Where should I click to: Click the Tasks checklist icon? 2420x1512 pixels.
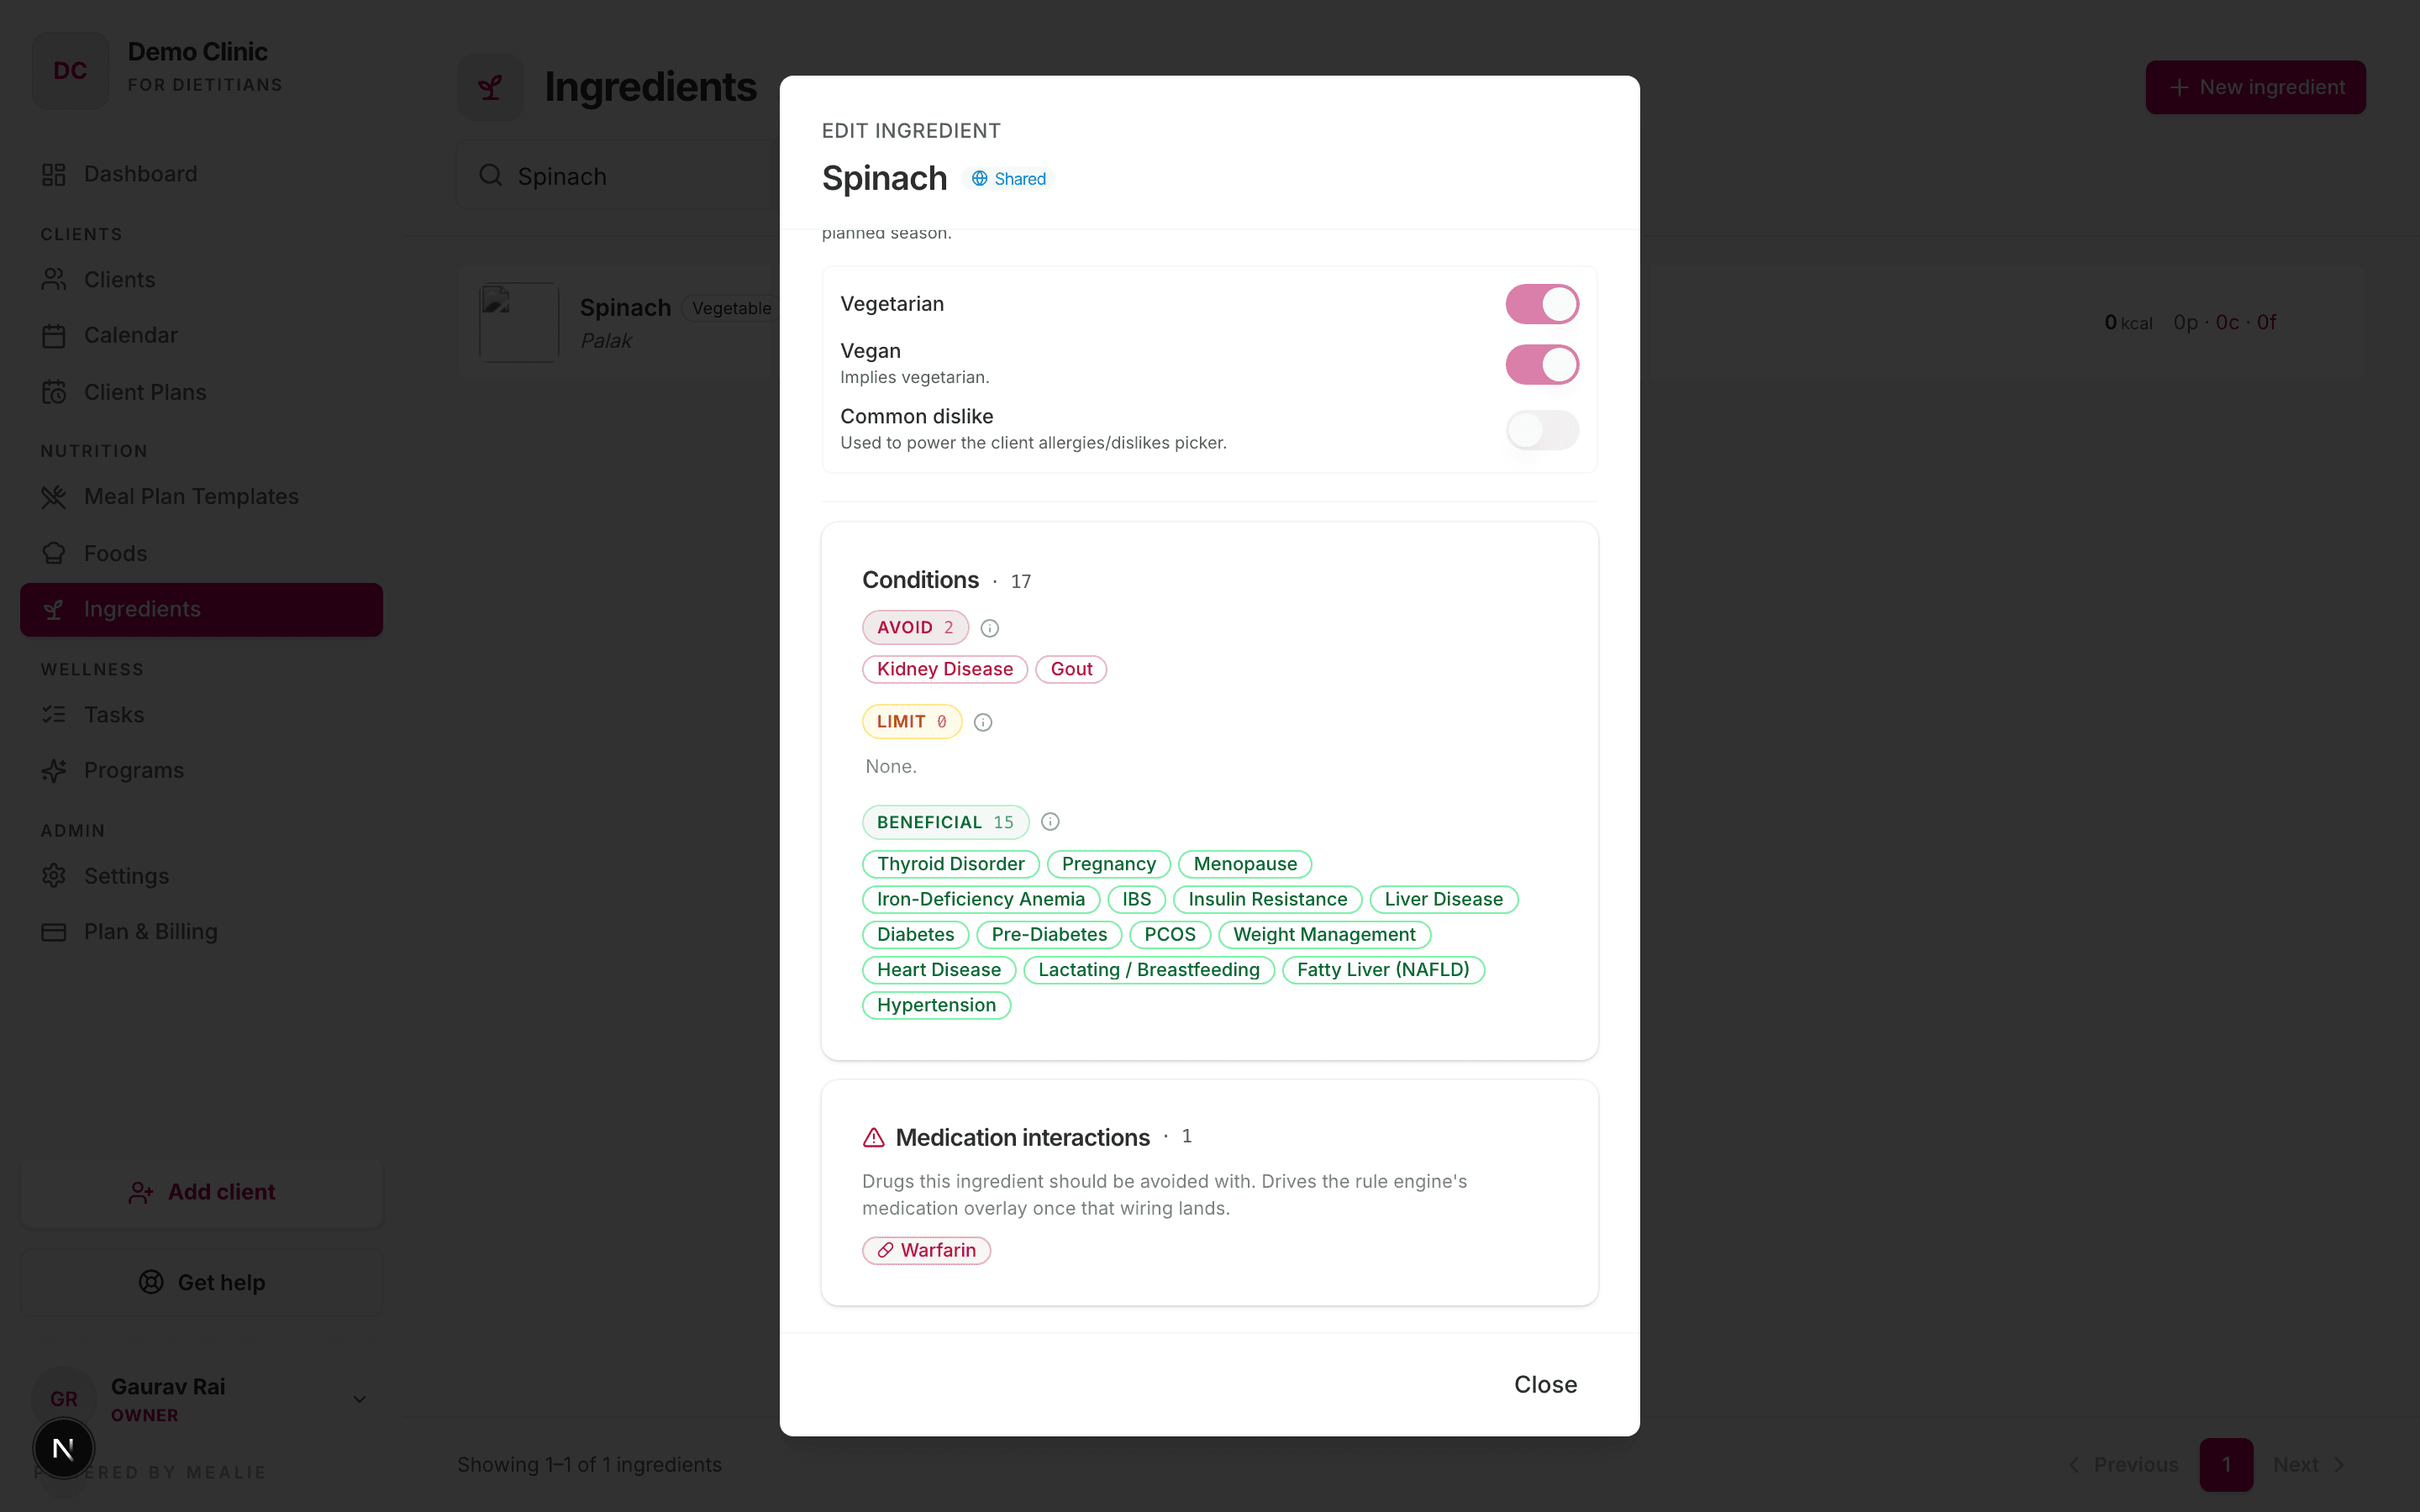tap(54, 714)
